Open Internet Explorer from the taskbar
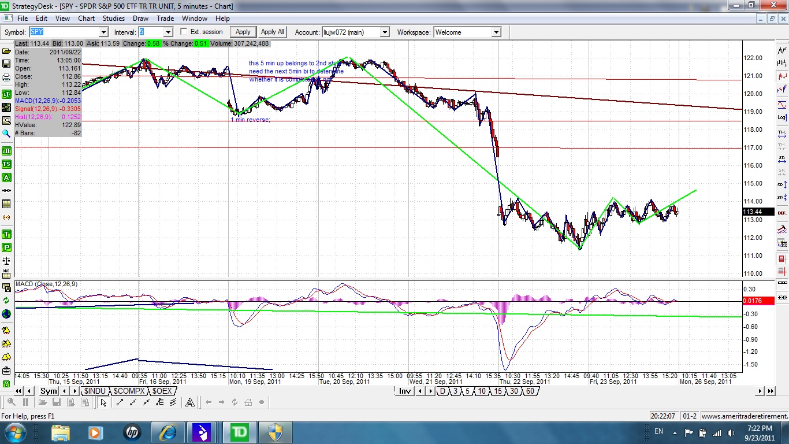Viewport: 789px width, 444px height. coord(168,432)
